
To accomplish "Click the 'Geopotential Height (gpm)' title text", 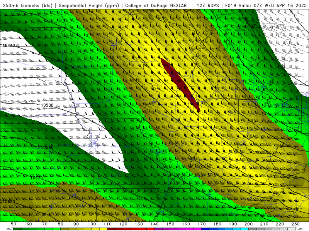I will [89, 6].
